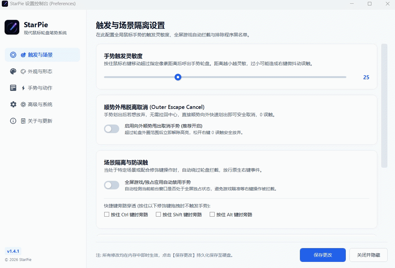
Task: Go to the 手势与动作 tab
Action: pyautogui.click(x=42, y=88)
